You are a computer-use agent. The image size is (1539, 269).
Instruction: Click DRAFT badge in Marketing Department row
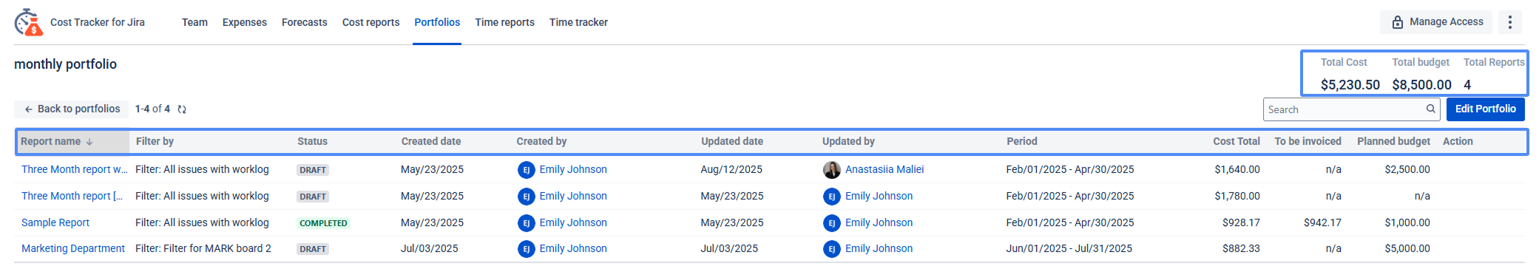(313, 250)
